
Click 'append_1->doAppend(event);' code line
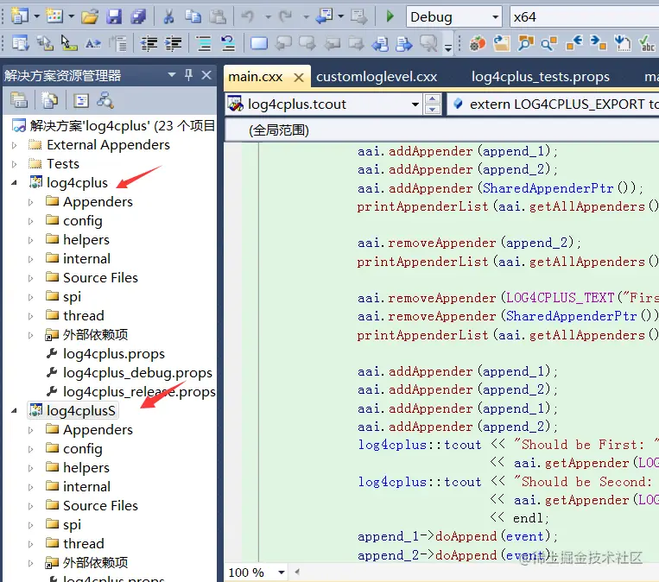458,536
